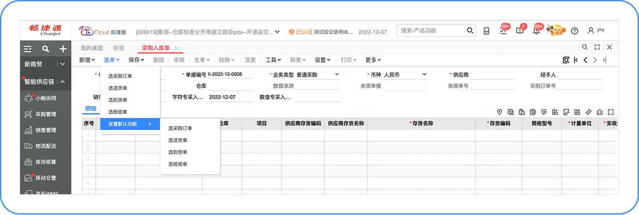Collapse the left sidebar with hamburger icon
Screen dimensions: 639x215
28,49
